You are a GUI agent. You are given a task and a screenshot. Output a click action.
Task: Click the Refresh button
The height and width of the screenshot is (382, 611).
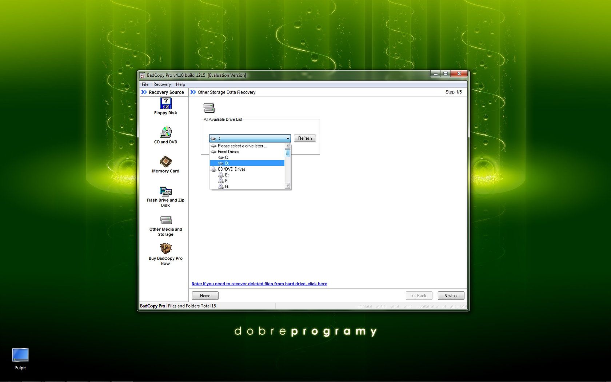305,138
